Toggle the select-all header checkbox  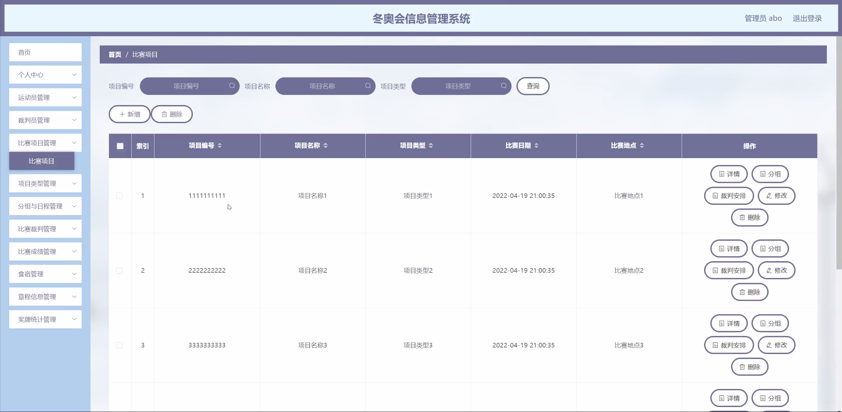click(120, 146)
